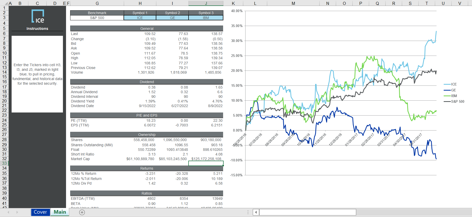Switch to the Main sheet tab
472x217 pixels.
coord(60,212)
